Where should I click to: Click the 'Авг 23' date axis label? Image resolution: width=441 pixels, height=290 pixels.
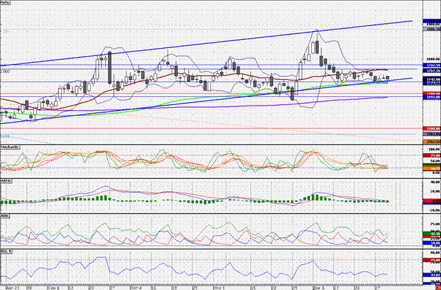tap(12, 288)
